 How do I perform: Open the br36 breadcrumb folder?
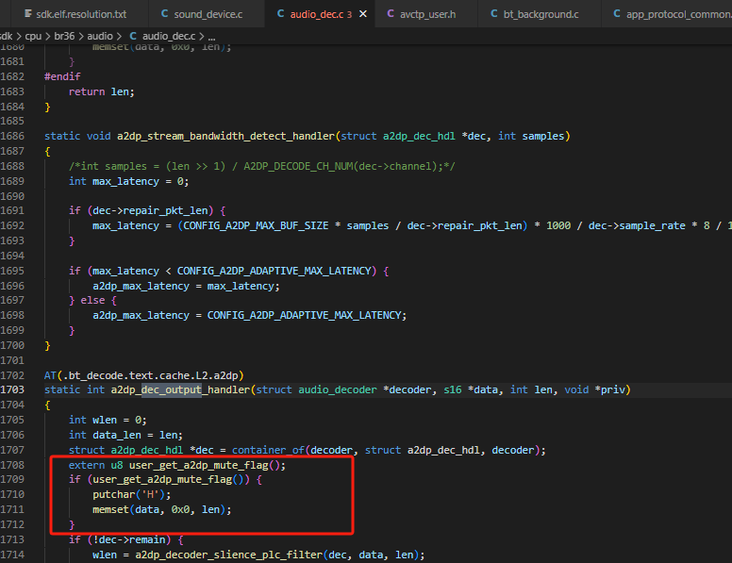click(64, 36)
